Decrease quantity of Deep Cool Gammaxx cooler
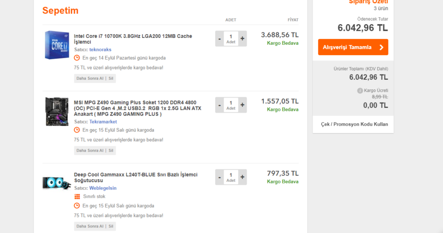This screenshot has width=443, height=233. coord(220,177)
